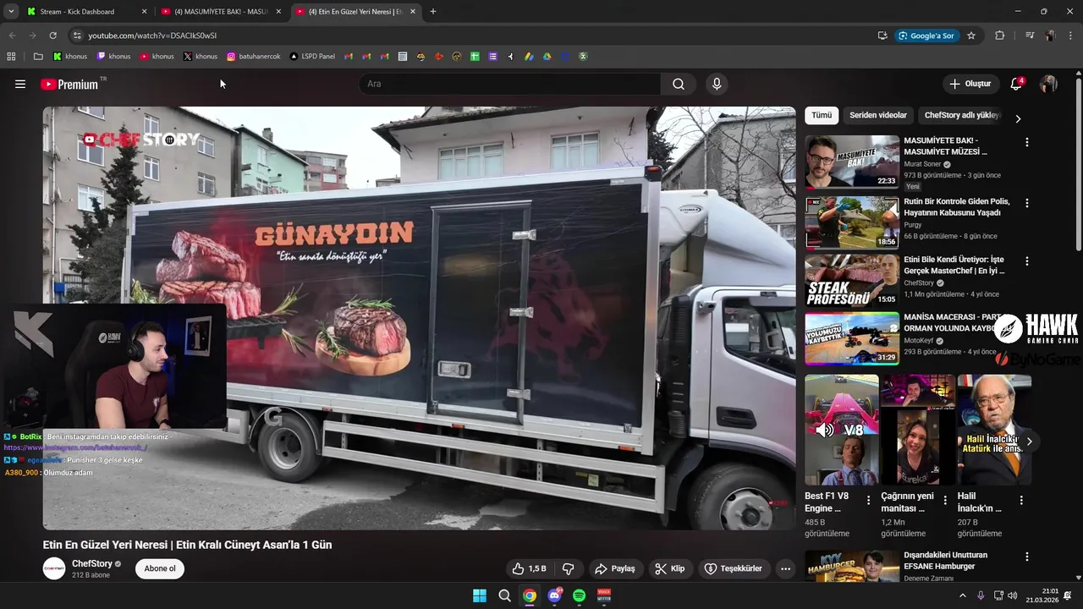The width and height of the screenshot is (1083, 609).
Task: Open options for MASUMİYETE BAK video
Action: [1027, 143]
